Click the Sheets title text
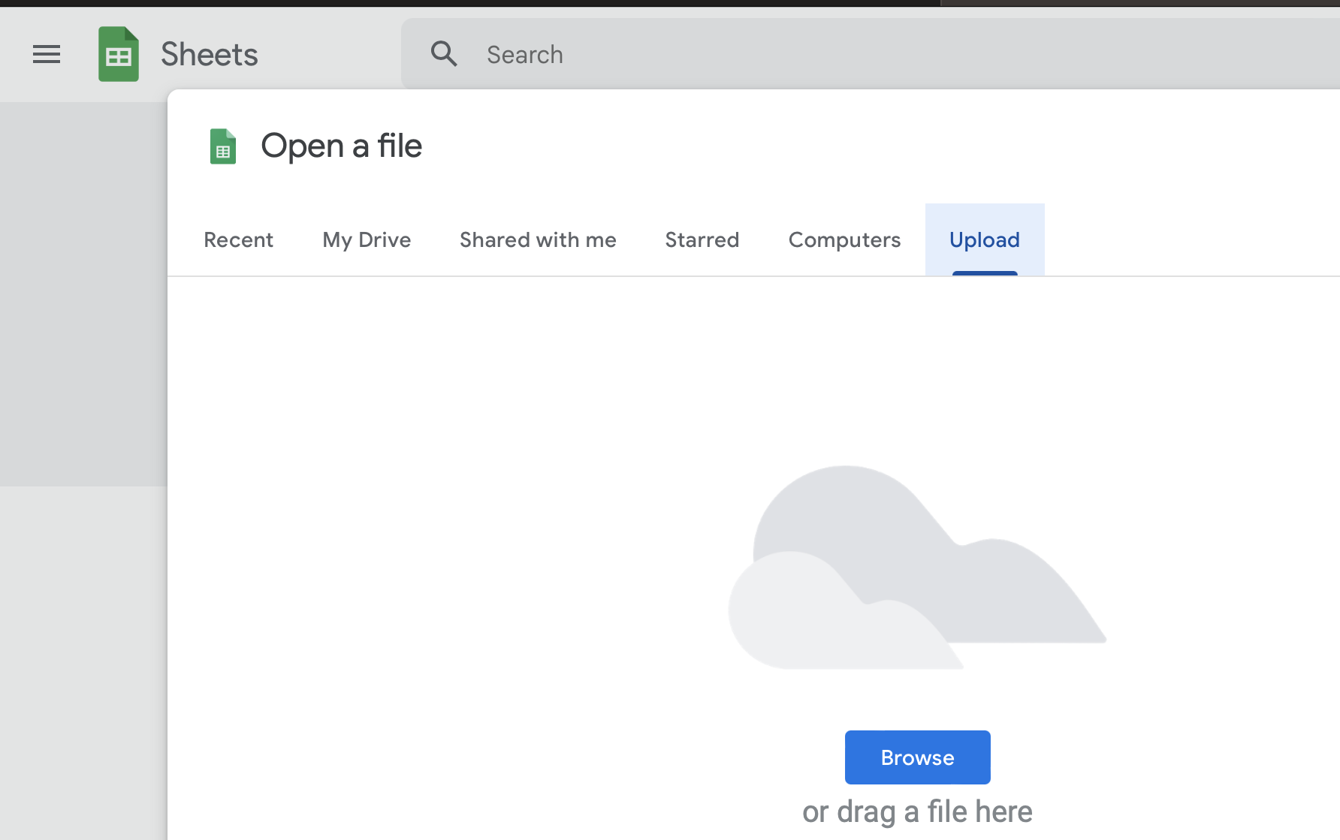1340x840 pixels. coord(210,55)
